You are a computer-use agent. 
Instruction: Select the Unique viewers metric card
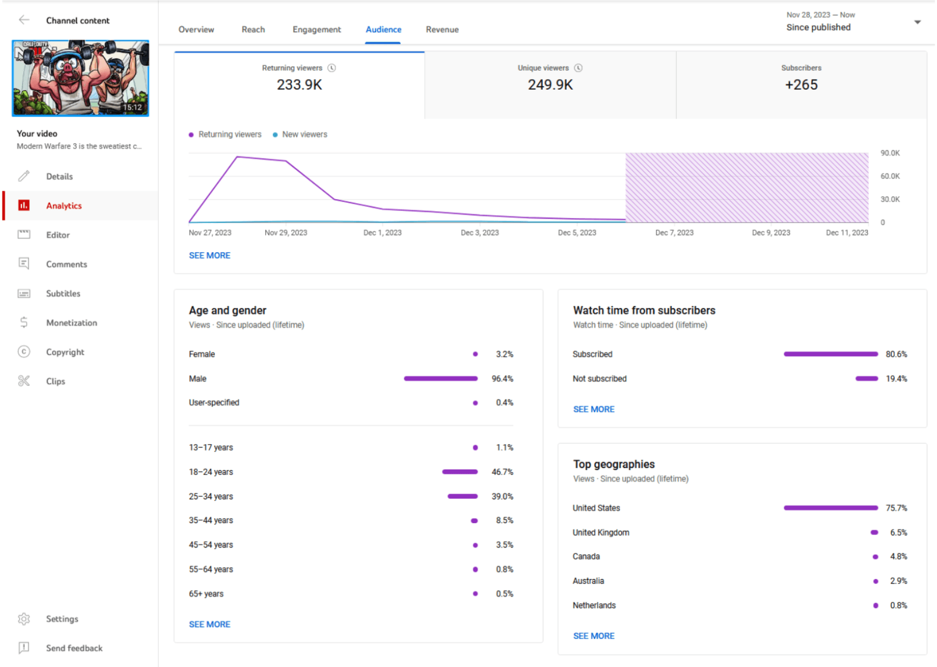pos(550,84)
